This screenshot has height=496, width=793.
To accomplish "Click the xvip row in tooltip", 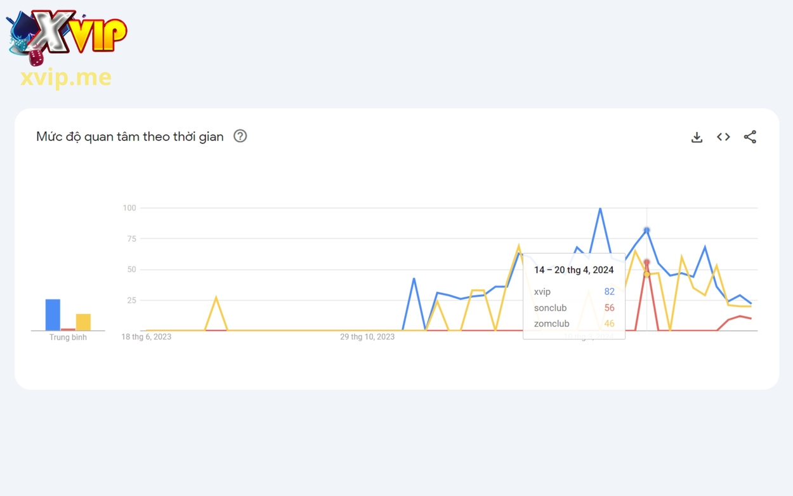I will click(x=573, y=292).
